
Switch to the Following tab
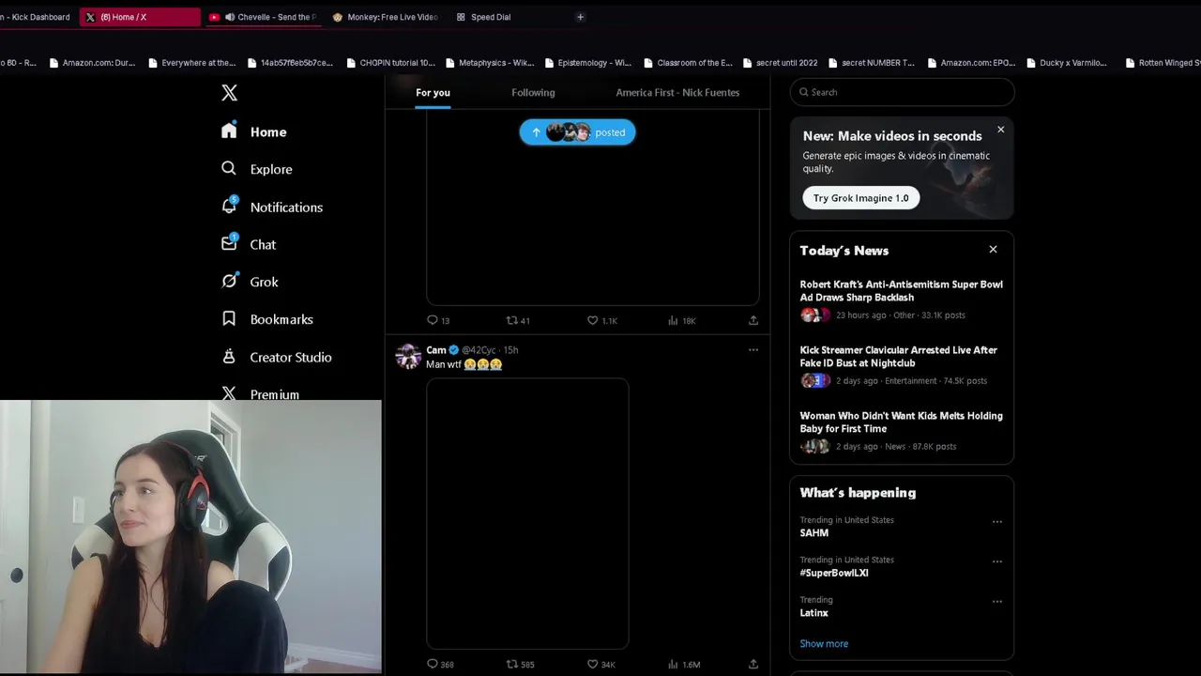(x=533, y=92)
